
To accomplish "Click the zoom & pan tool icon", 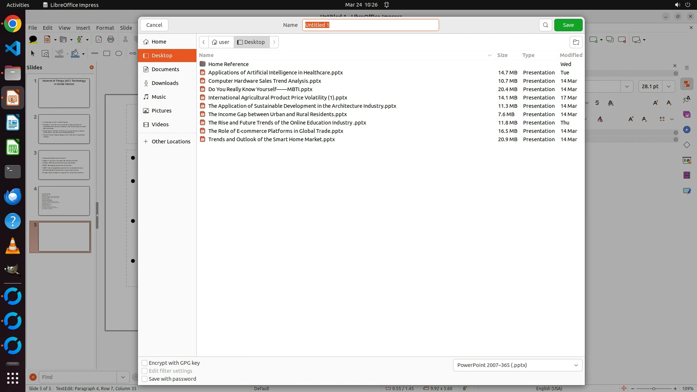I will click(45, 54).
